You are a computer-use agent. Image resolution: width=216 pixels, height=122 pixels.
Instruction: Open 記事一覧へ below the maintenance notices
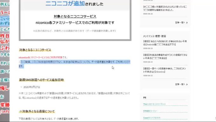click(181, 84)
